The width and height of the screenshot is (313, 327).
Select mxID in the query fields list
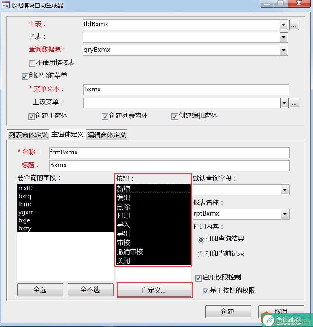(x=65, y=188)
